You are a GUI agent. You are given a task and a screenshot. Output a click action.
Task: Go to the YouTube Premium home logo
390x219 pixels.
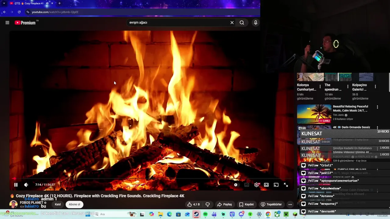point(25,23)
